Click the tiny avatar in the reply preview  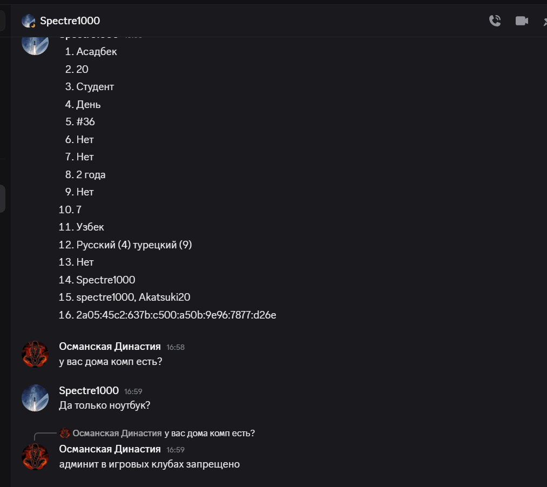(65, 433)
